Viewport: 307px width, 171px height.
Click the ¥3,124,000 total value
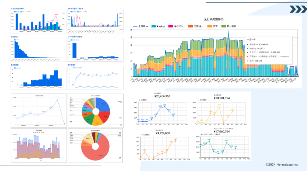(163, 133)
